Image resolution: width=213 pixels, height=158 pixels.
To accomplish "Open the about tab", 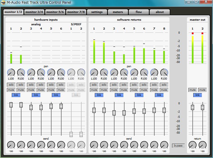I will [x=160, y=12].
